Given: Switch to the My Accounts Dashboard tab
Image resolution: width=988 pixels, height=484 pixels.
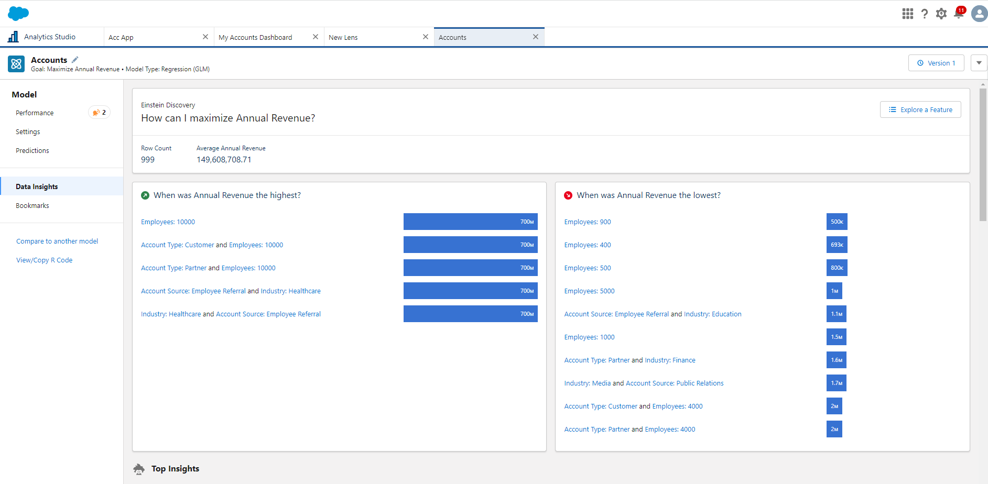Looking at the screenshot, I should click(255, 37).
